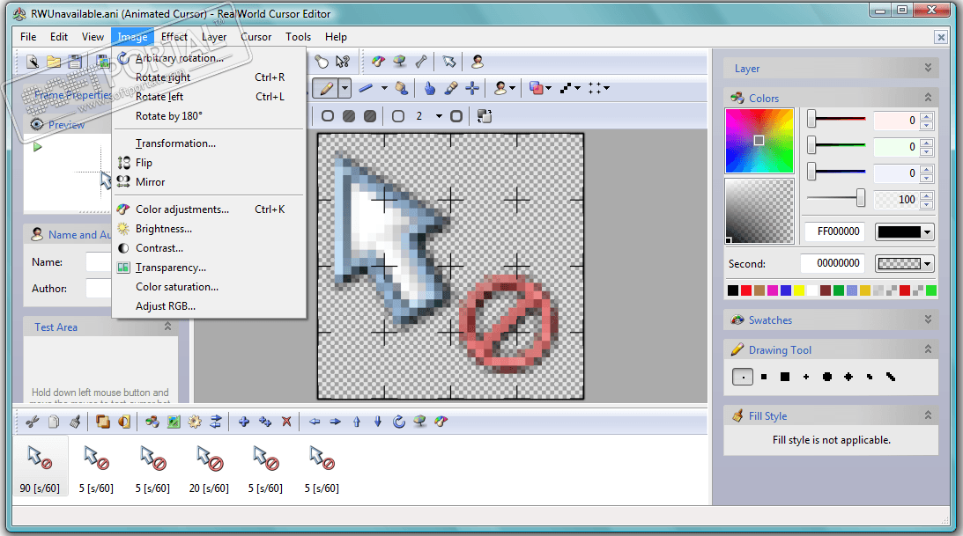
Task: Select the 90 [s/60] frame thumbnail
Action: click(x=40, y=468)
